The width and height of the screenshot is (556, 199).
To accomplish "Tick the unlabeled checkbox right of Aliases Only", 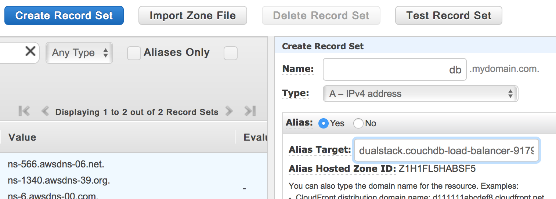I will tap(231, 53).
